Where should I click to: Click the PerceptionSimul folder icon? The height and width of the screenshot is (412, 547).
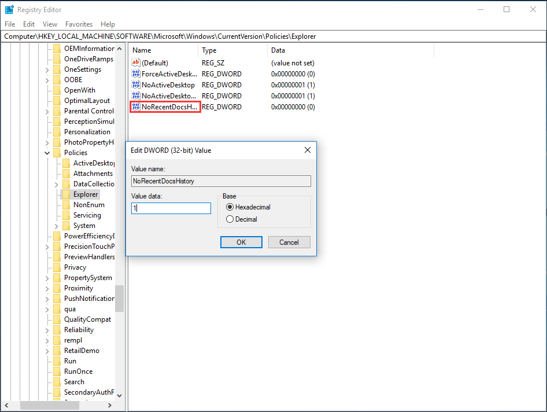click(57, 122)
